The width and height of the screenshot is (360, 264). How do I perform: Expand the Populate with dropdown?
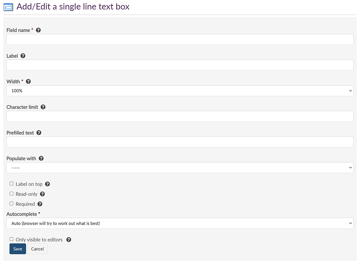pyautogui.click(x=180, y=168)
